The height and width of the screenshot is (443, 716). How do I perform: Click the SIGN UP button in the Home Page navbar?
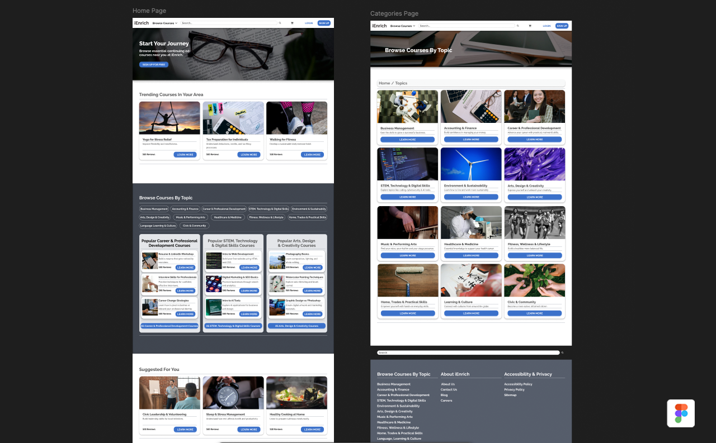(x=324, y=23)
